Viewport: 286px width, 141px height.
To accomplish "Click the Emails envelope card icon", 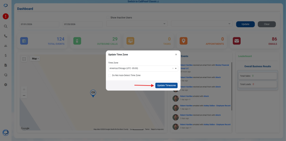I will (x=237, y=41).
